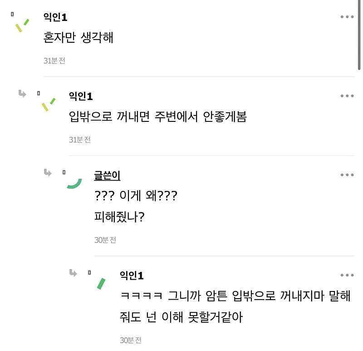Screen dimensions: 363x351
Task: Click the 익인1 name above 'ㅋㅋㅋㅋ 그니까'
Action: click(132, 276)
